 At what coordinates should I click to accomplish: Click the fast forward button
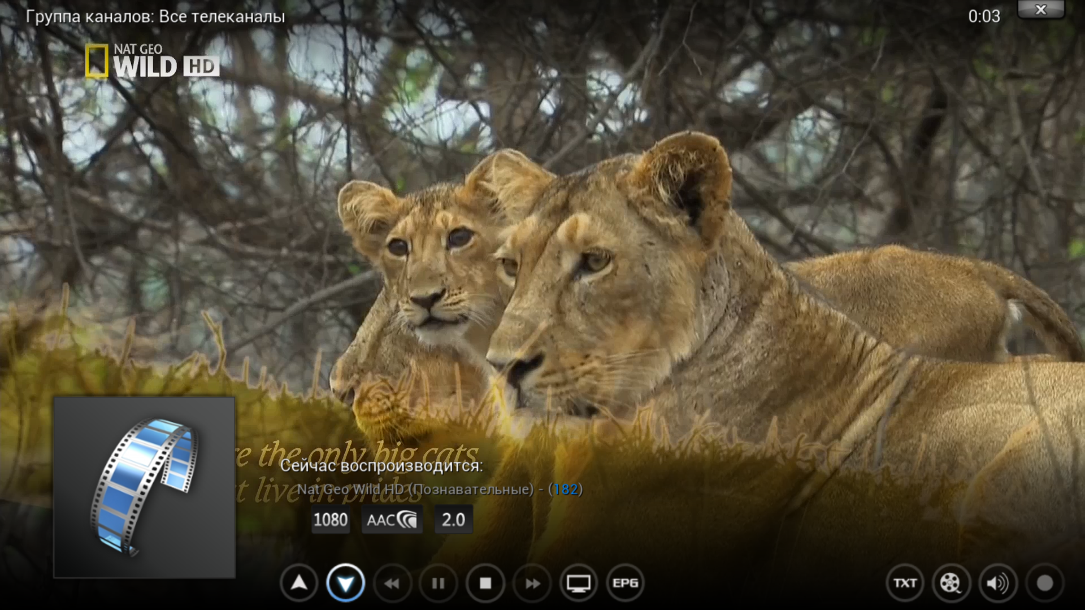point(532,583)
